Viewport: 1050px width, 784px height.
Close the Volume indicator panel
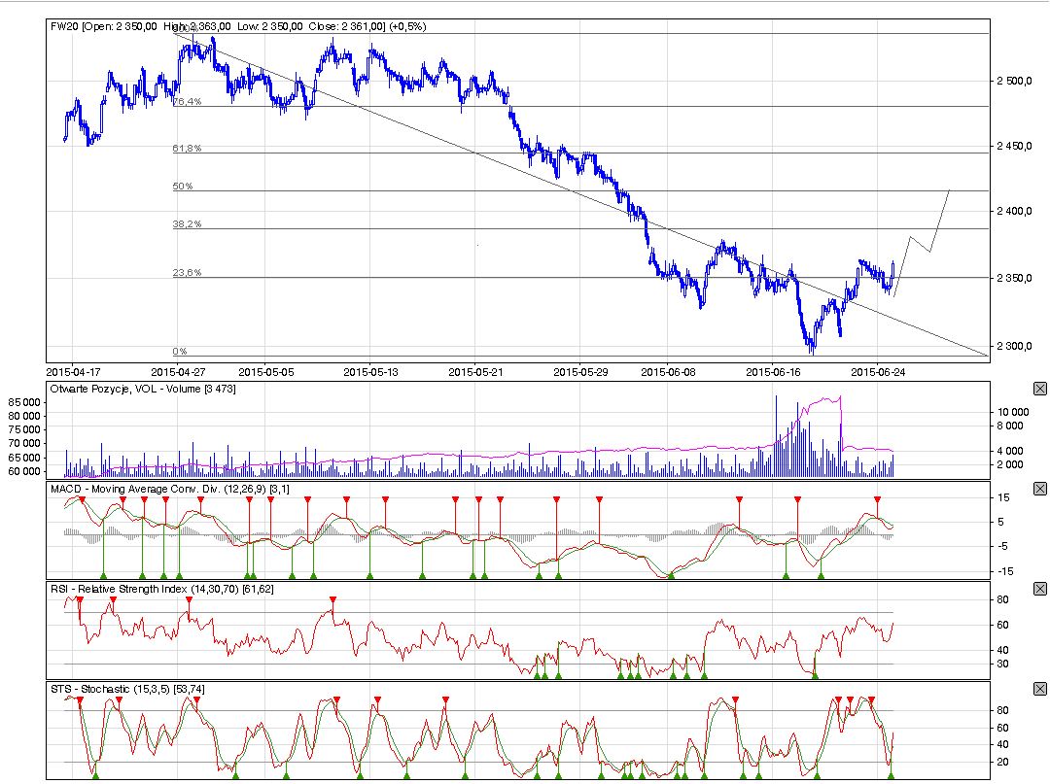(x=1039, y=389)
